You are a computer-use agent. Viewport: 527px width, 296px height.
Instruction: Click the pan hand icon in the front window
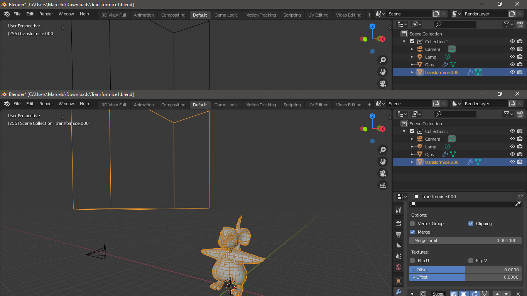click(383, 161)
